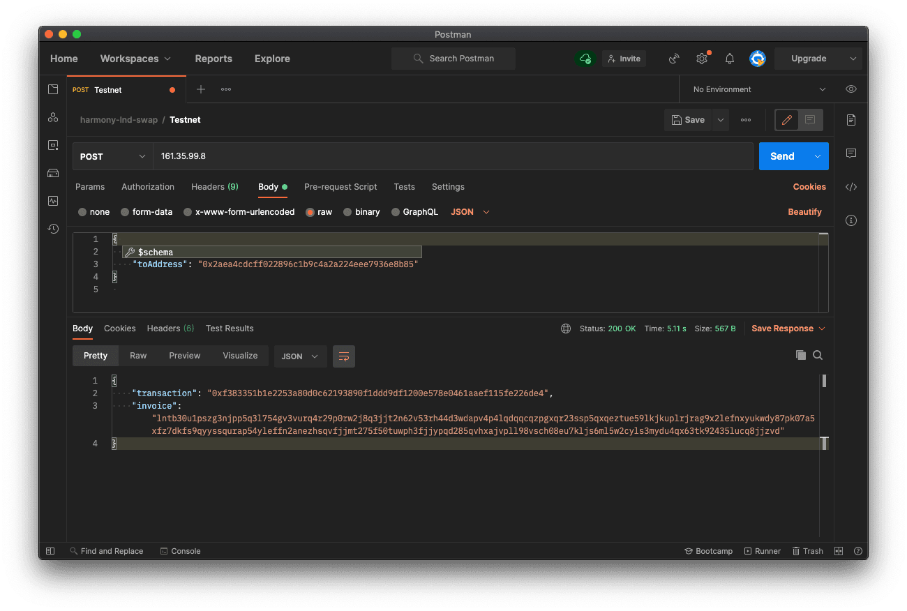Viewport: 907px width, 611px height.
Task: Open Mock Servers sidebar icon
Action: (x=53, y=173)
